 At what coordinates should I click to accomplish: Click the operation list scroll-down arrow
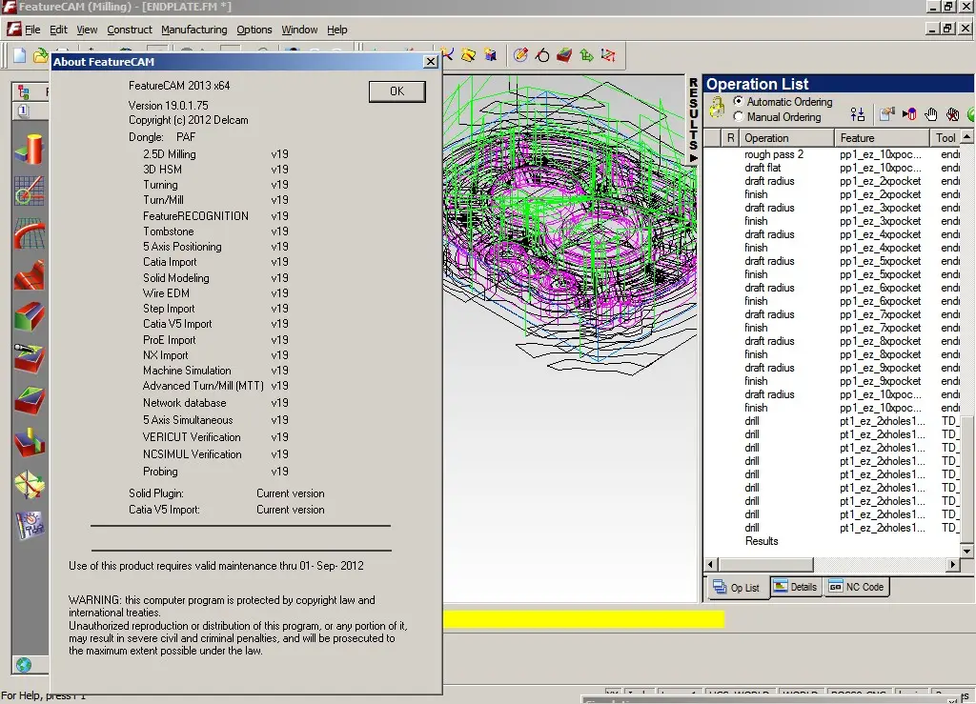[x=966, y=551]
